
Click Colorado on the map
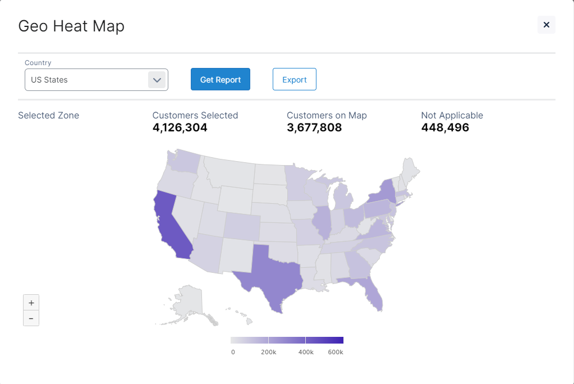coord(242,226)
